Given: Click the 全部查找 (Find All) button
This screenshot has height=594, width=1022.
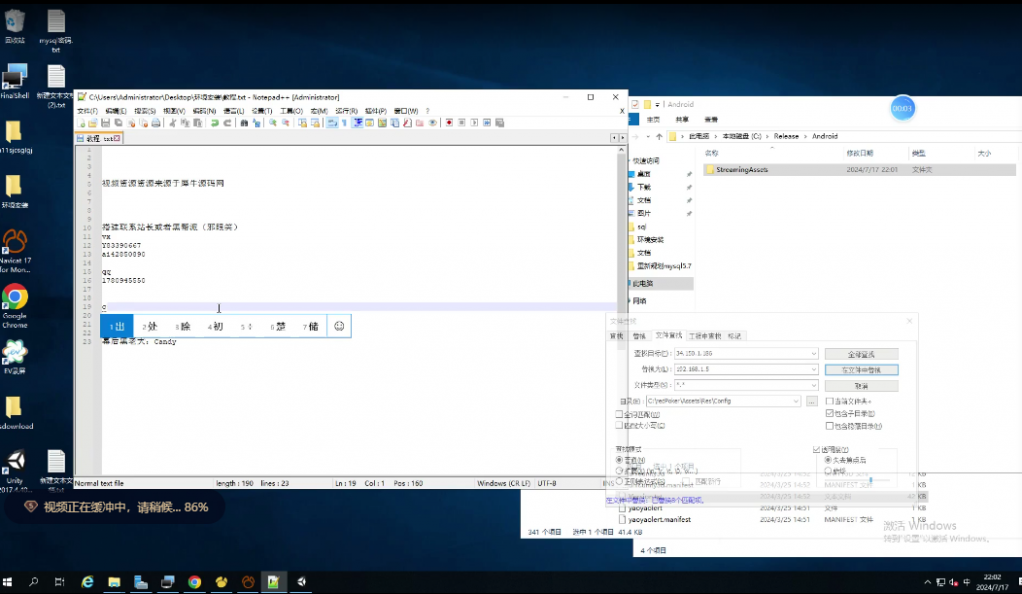Looking at the screenshot, I should 861,354.
